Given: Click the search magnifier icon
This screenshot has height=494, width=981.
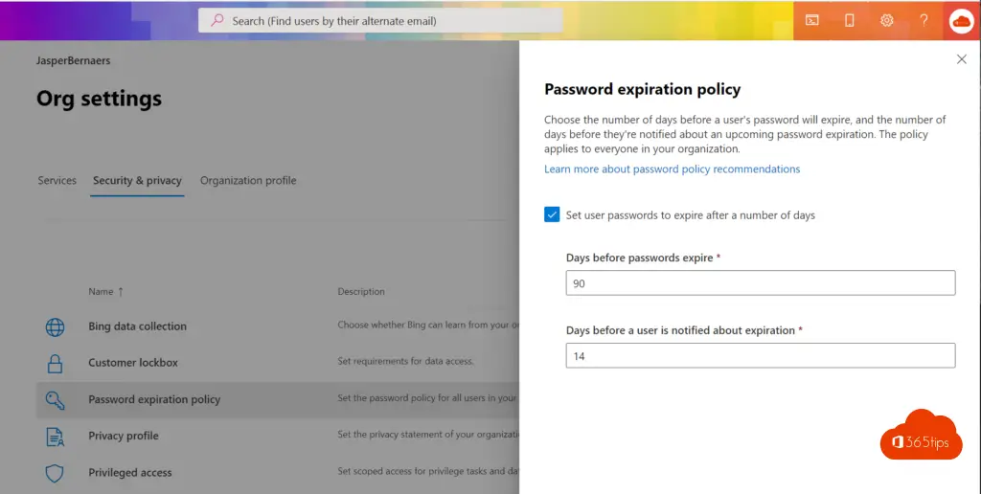Looking at the screenshot, I should (217, 20).
